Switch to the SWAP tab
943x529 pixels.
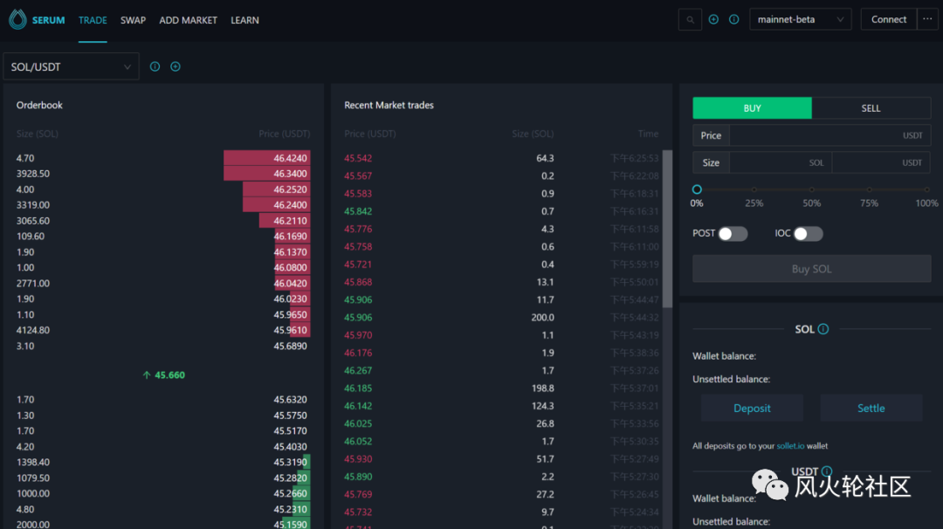tap(133, 20)
